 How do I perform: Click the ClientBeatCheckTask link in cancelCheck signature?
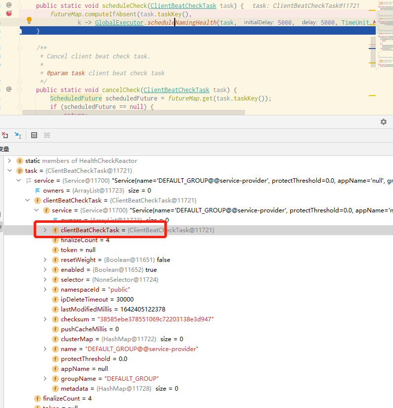click(x=176, y=90)
